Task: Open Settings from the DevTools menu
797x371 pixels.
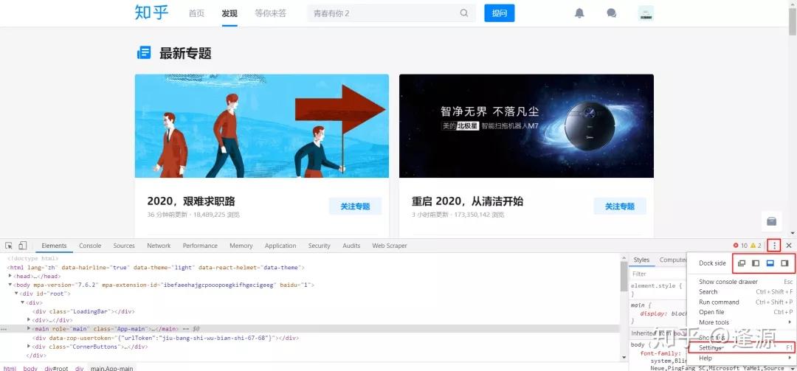Action: 740,347
